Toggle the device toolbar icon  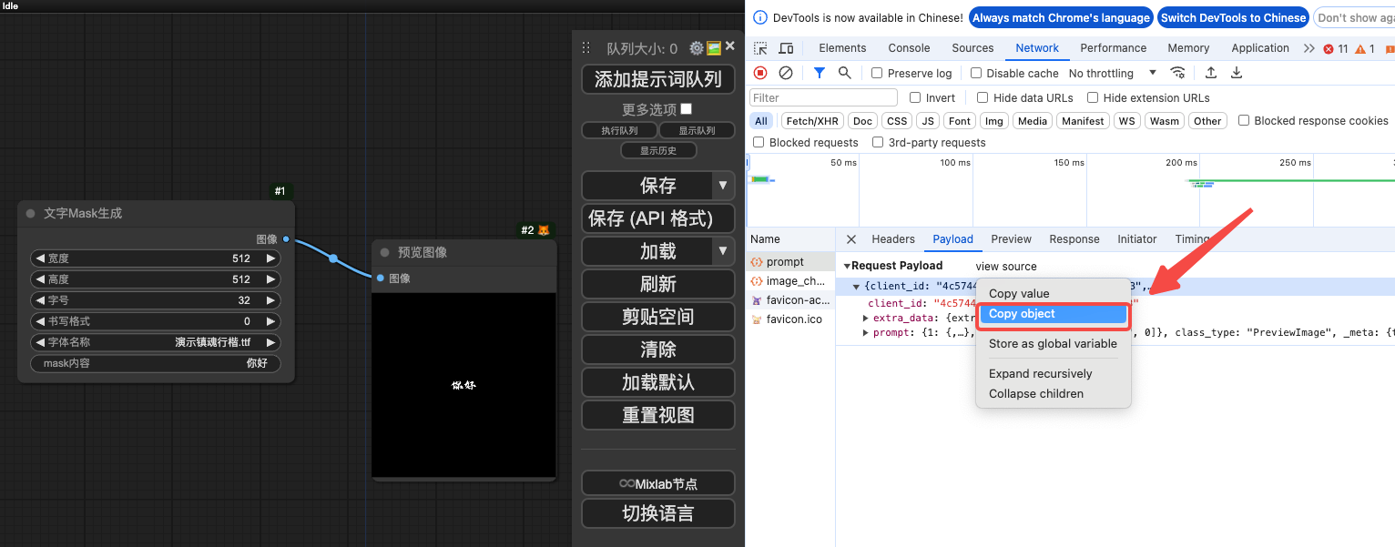(x=786, y=48)
